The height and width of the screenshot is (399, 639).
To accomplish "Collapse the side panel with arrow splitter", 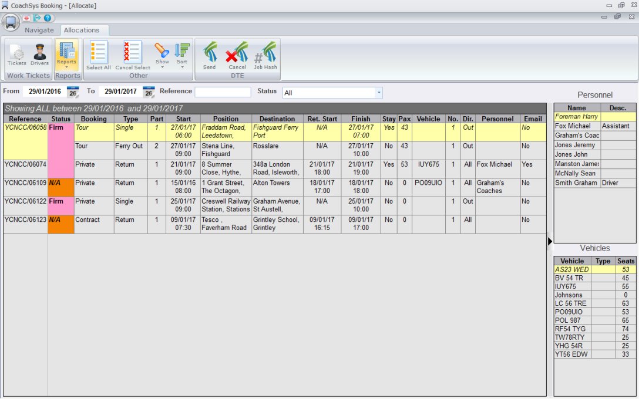I will coord(550,241).
